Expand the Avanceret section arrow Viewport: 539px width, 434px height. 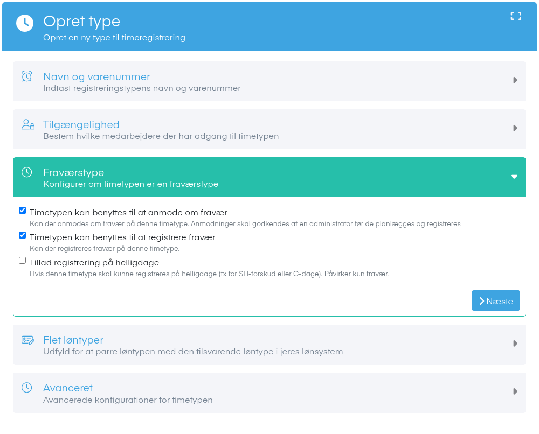pos(515,391)
